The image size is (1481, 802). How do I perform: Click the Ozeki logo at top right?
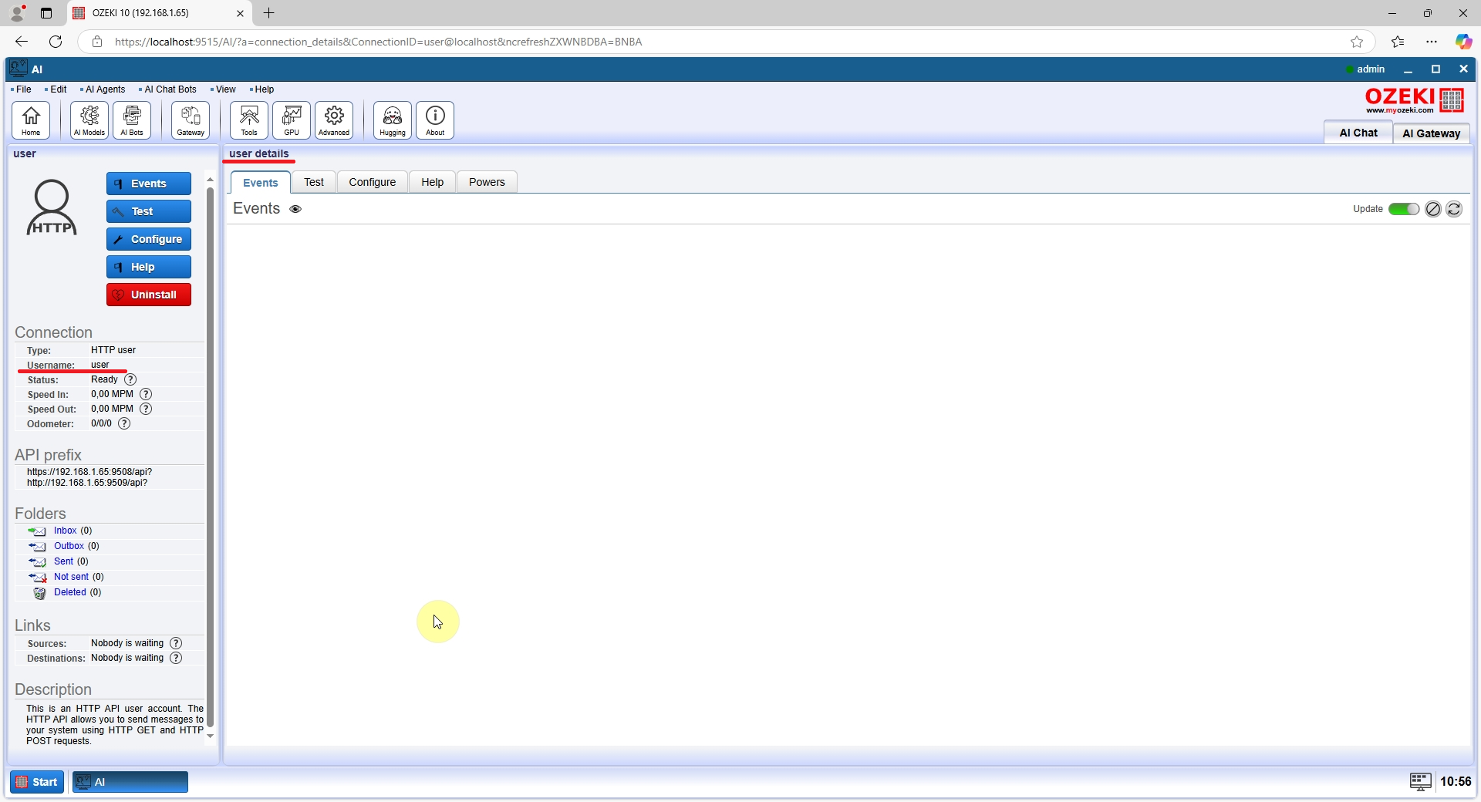(x=1415, y=100)
